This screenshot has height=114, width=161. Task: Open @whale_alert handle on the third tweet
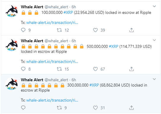point(56,80)
